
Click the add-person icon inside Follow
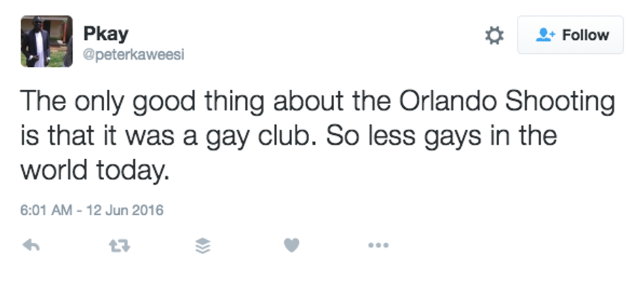(x=545, y=35)
